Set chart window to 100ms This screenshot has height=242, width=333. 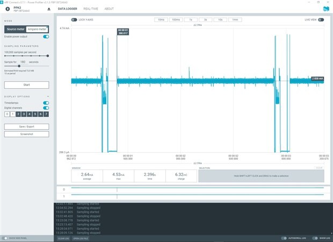click(x=176, y=20)
